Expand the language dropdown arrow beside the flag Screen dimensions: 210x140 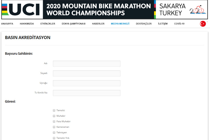207,22
